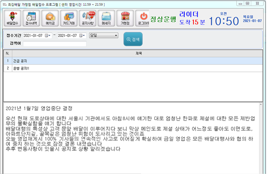Click the N. column header

[8, 53]
